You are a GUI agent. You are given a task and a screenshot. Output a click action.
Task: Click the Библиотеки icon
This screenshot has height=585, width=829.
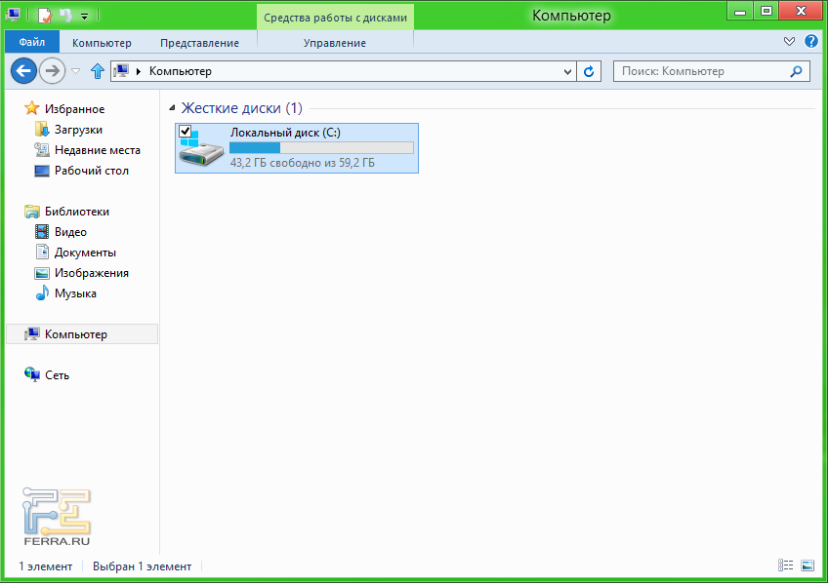31,212
